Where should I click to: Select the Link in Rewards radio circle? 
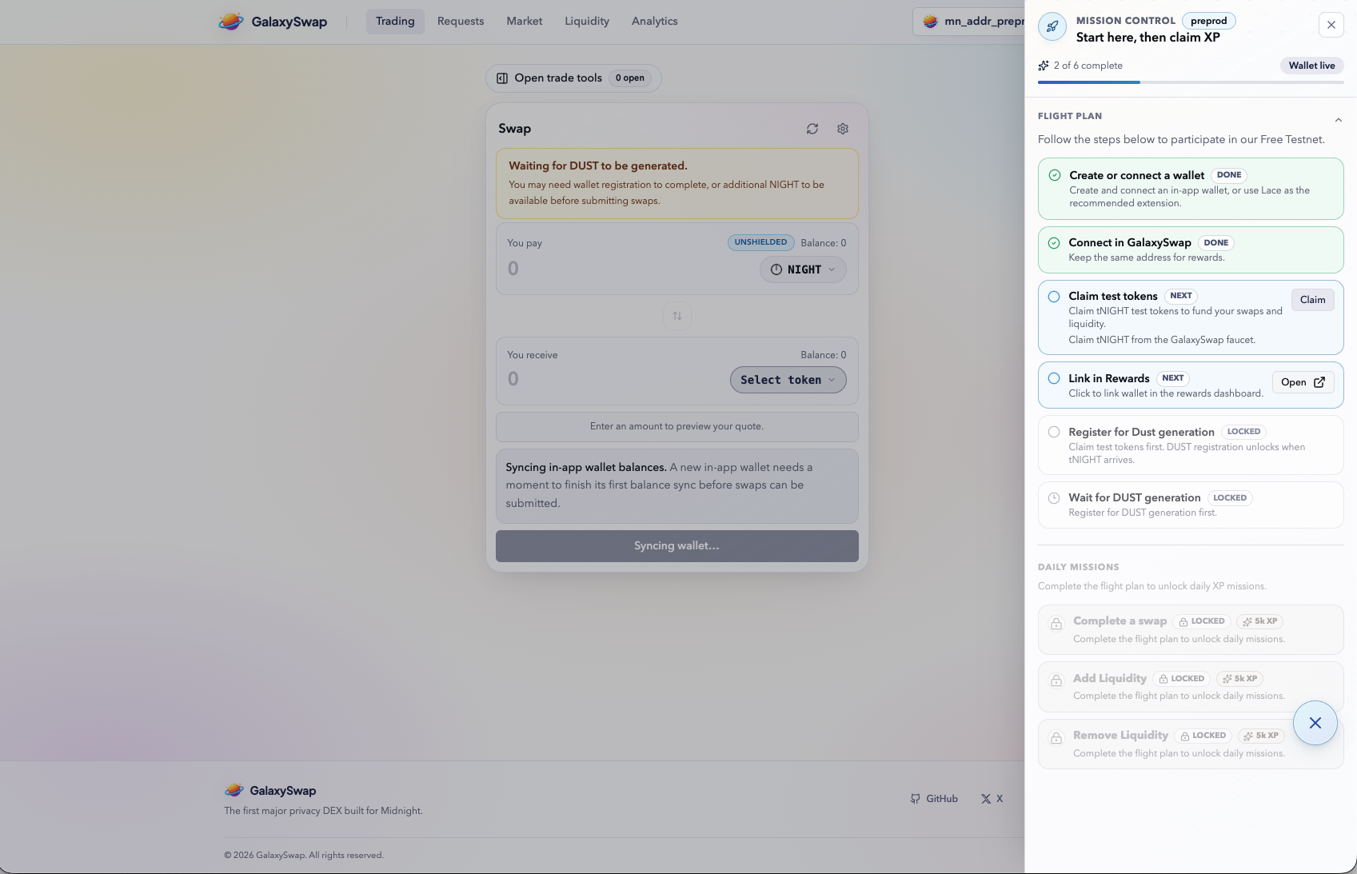coord(1054,379)
